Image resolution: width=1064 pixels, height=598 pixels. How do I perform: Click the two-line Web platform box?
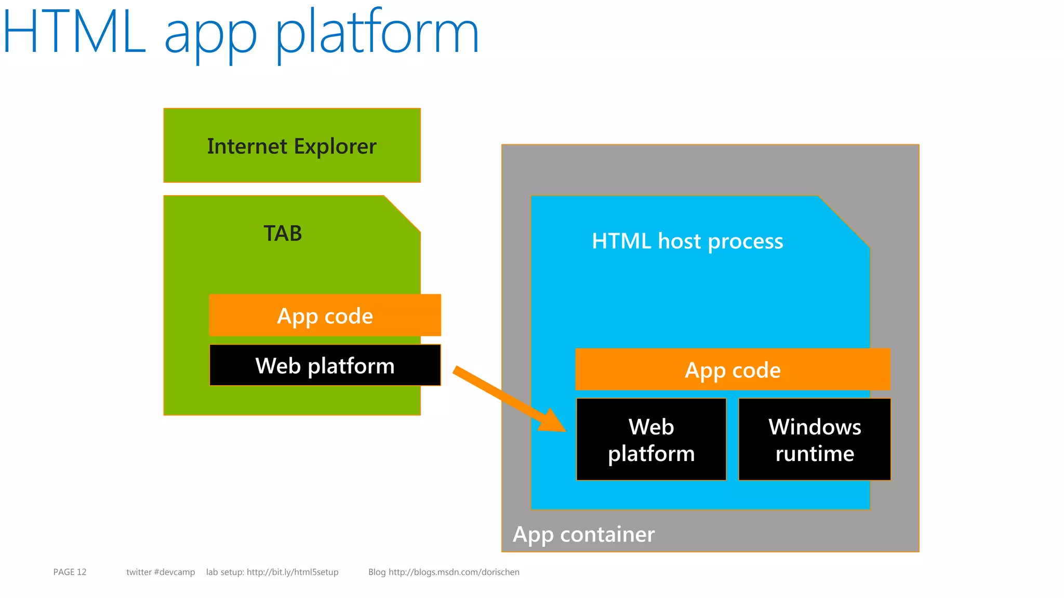click(x=651, y=440)
